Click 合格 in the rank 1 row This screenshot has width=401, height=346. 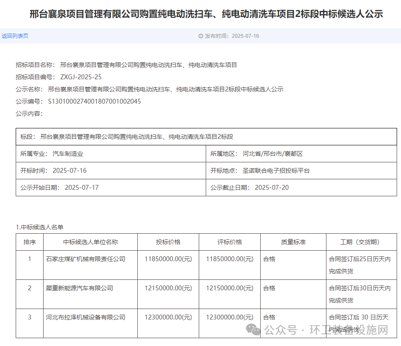pyautogui.click(x=269, y=259)
